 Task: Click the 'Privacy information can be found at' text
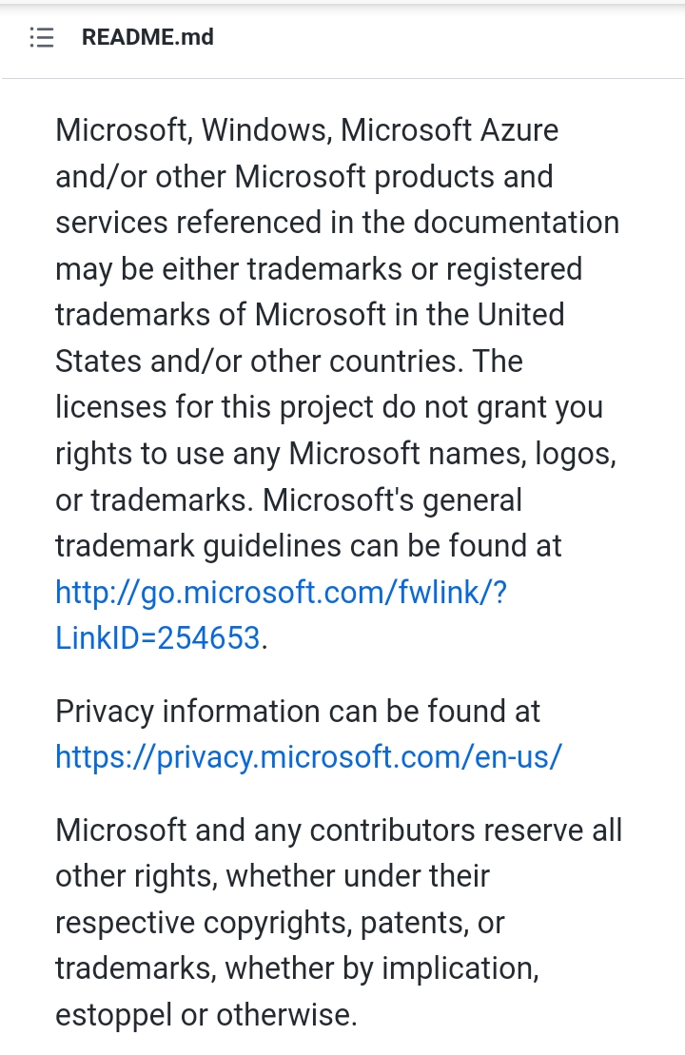297,712
